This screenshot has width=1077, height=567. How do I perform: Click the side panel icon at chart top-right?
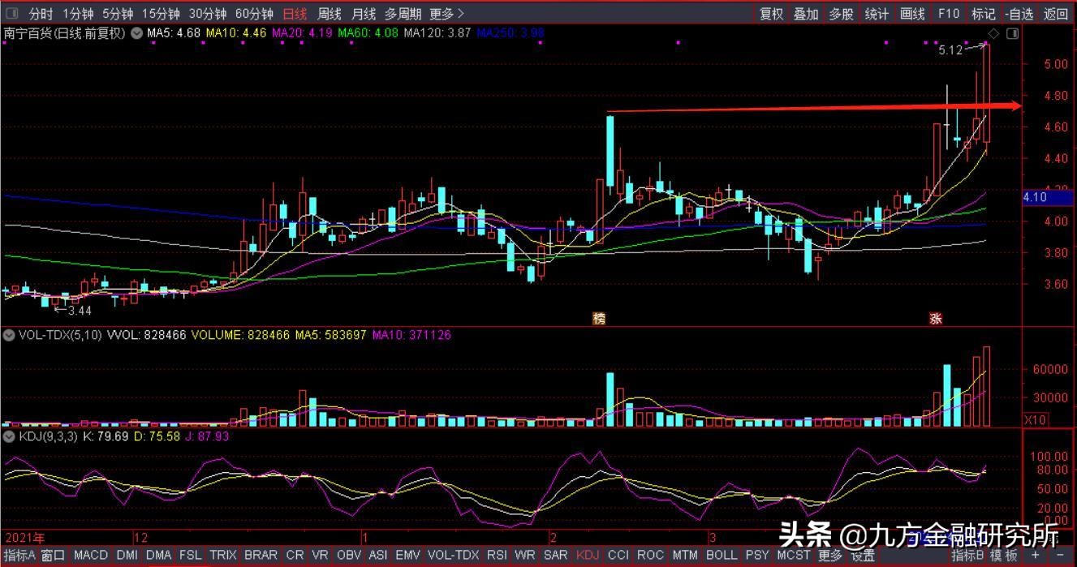point(1011,33)
